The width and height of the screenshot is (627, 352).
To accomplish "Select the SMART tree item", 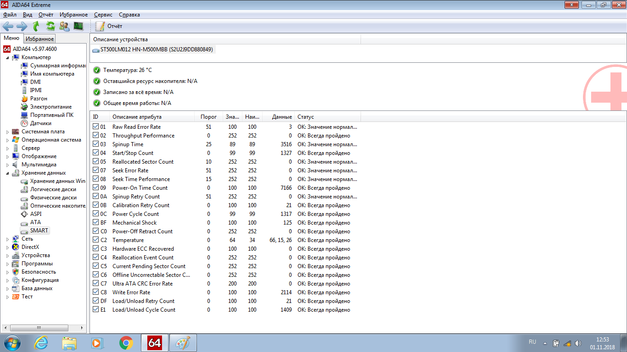I will click(x=39, y=231).
